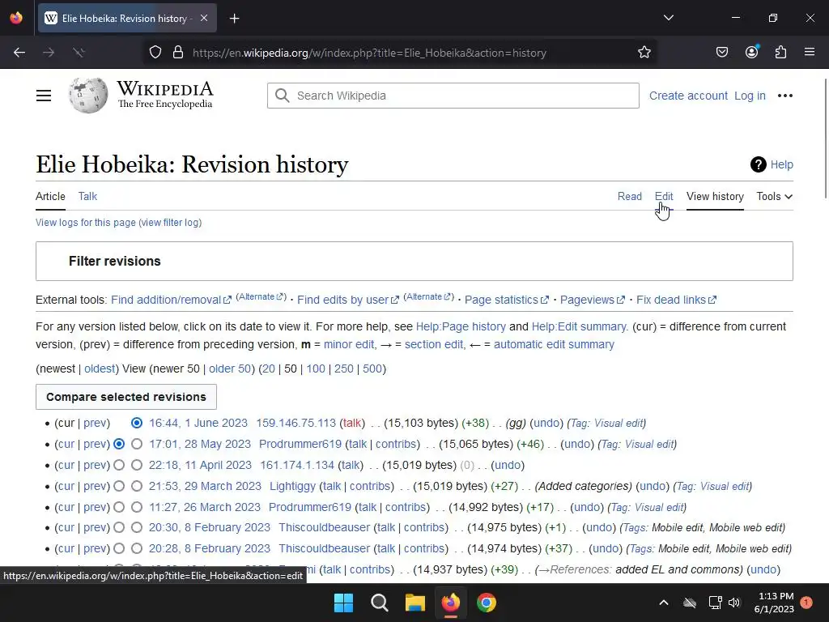Switch to the Article tab
This screenshot has height=622, width=829.
[50, 196]
